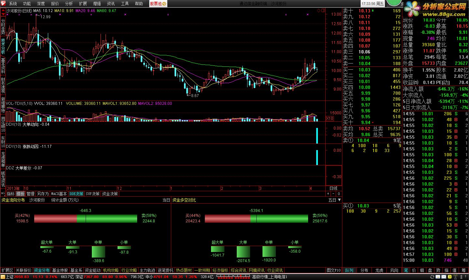Select the 盘 tick view tab

[x=430, y=270]
